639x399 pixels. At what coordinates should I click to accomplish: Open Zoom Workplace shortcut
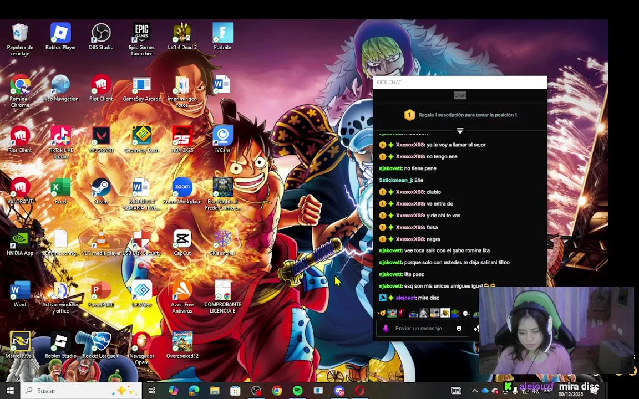(182, 191)
